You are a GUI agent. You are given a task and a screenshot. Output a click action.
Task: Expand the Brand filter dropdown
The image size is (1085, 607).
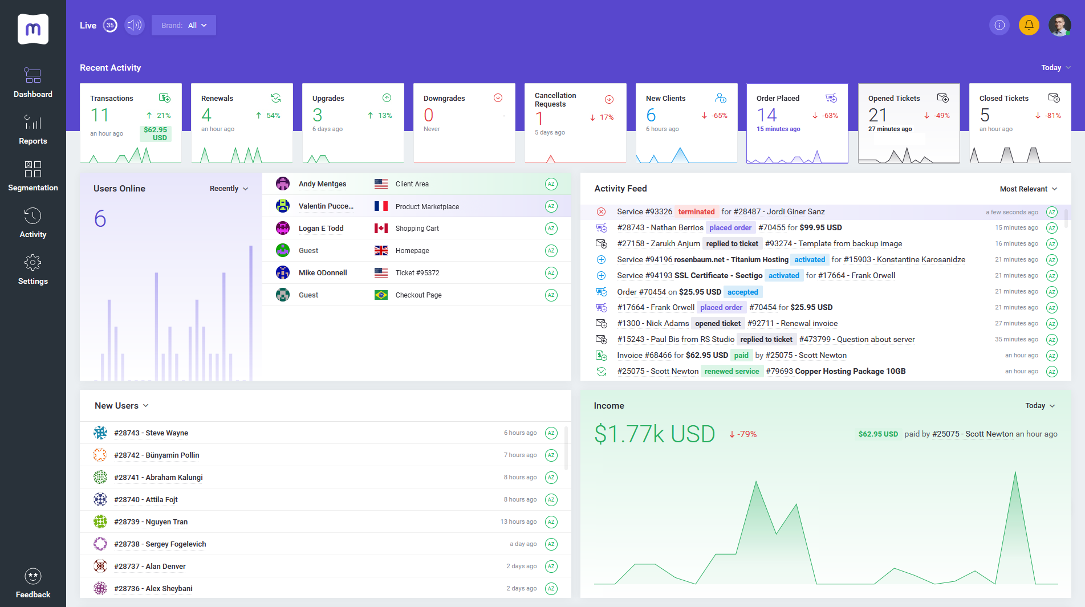point(184,25)
